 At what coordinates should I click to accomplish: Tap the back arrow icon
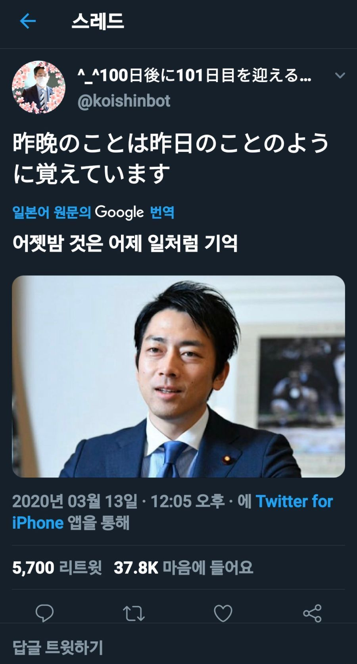(x=28, y=21)
